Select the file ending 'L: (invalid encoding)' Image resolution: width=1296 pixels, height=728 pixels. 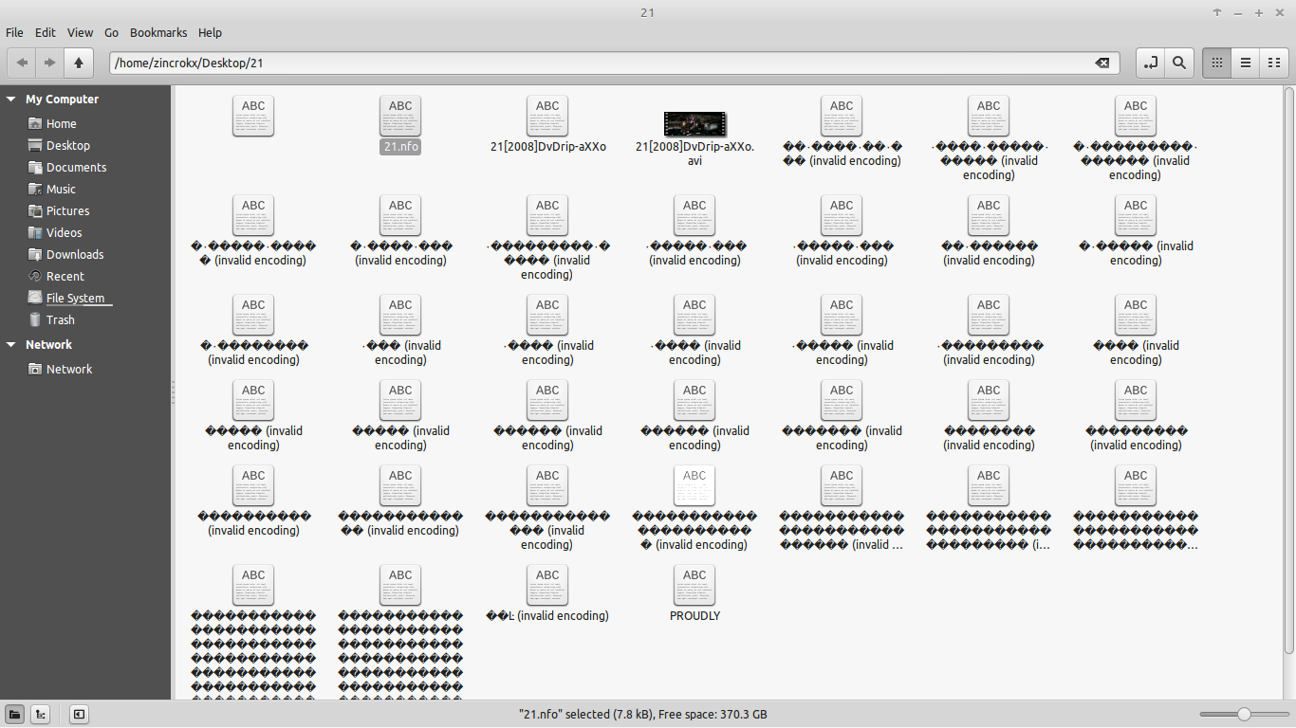pos(547,593)
